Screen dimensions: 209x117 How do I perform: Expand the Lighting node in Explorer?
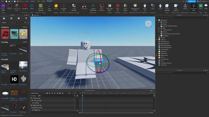157,40
